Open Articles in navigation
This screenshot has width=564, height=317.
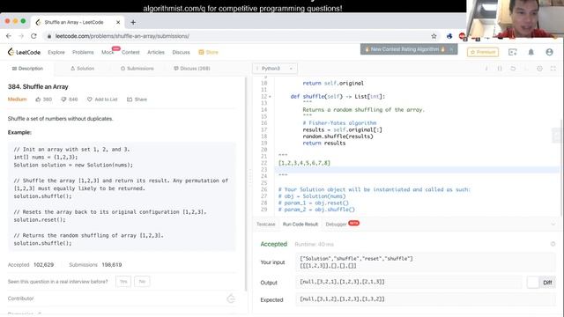pyautogui.click(x=156, y=52)
